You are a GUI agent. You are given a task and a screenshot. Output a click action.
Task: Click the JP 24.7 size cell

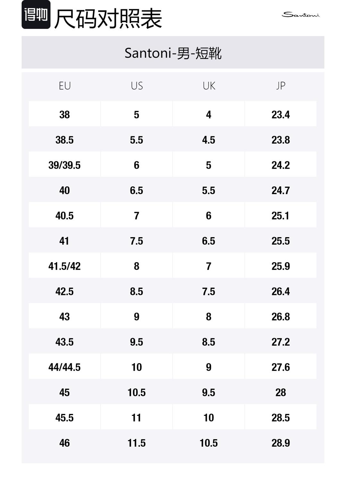tap(281, 191)
